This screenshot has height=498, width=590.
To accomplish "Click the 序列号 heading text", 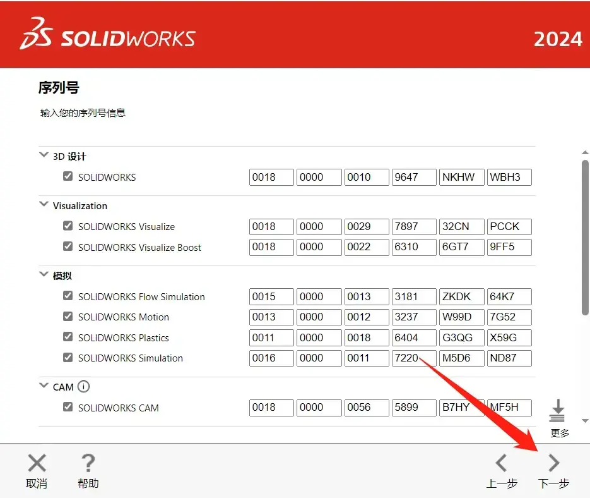I will [x=59, y=87].
